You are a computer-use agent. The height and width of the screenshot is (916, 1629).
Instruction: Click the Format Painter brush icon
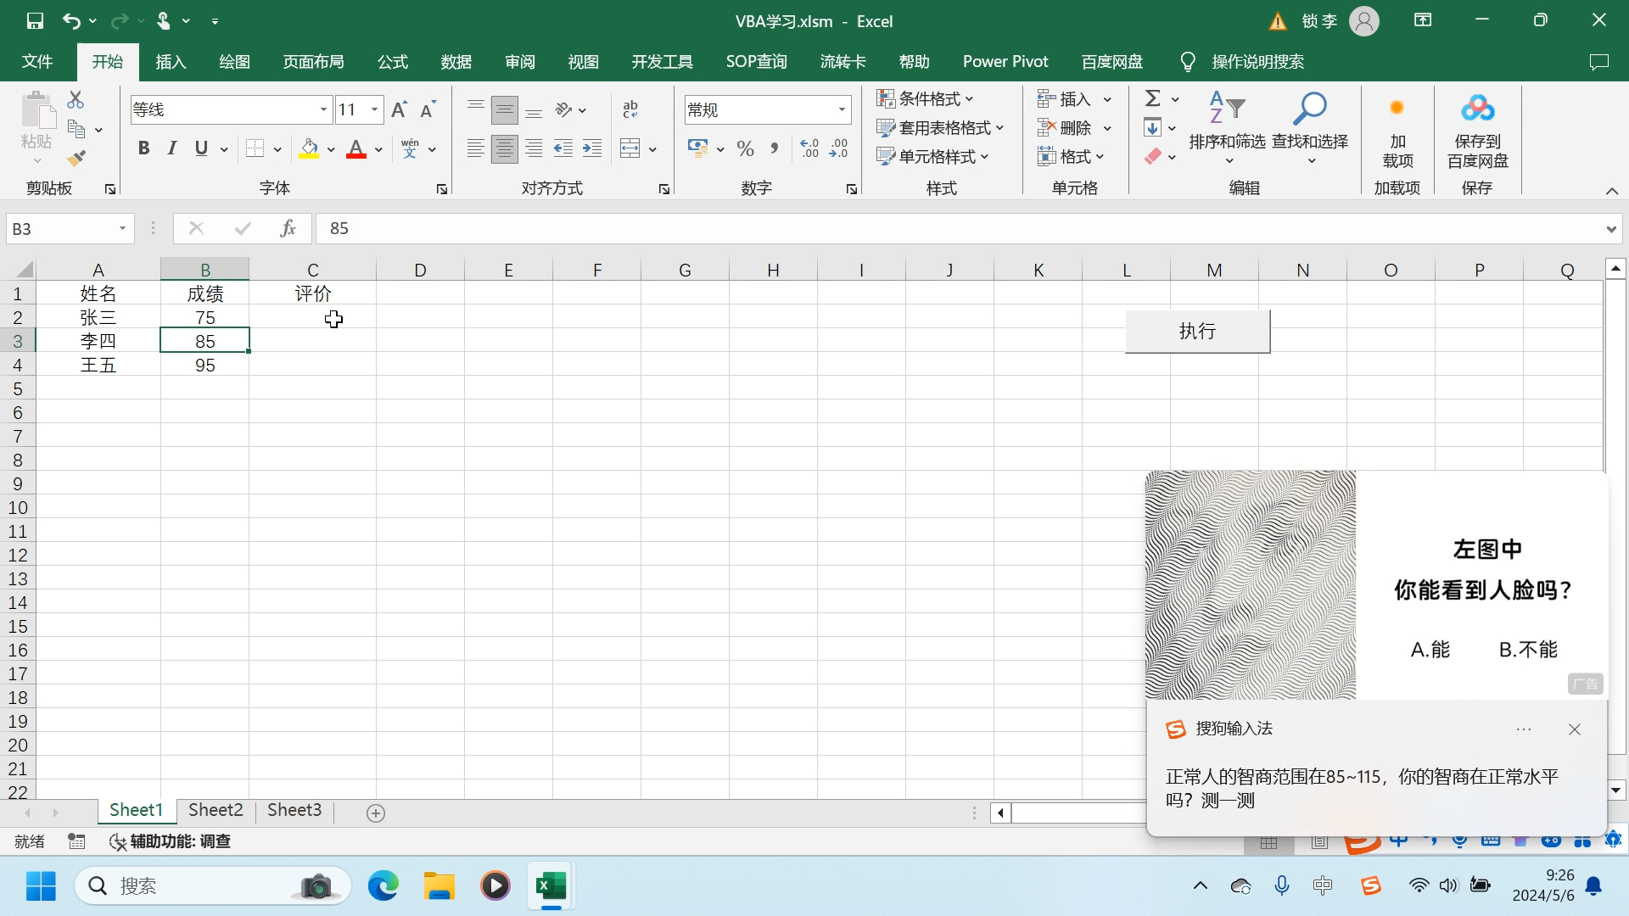click(76, 158)
